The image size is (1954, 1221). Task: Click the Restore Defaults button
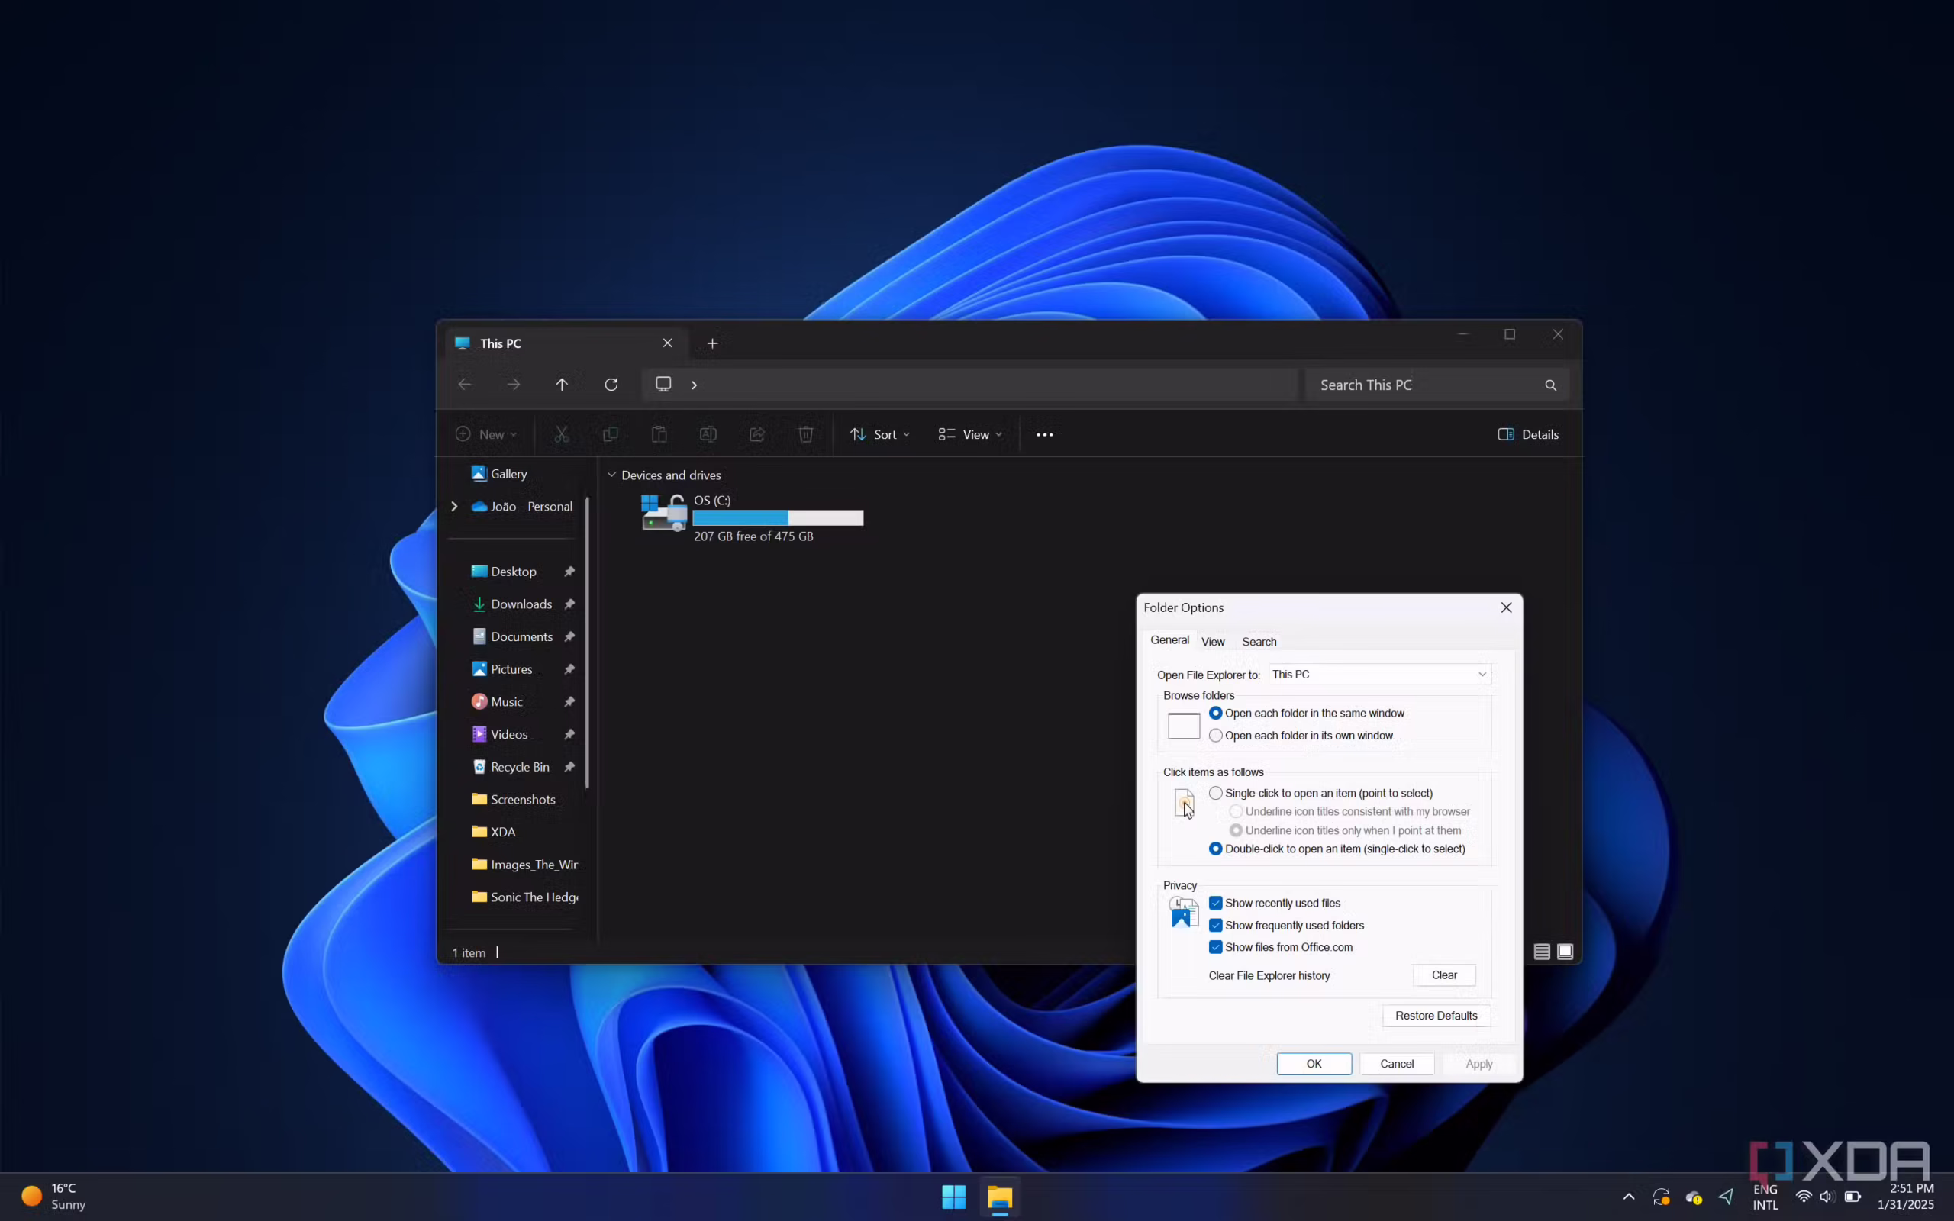tap(1436, 1015)
